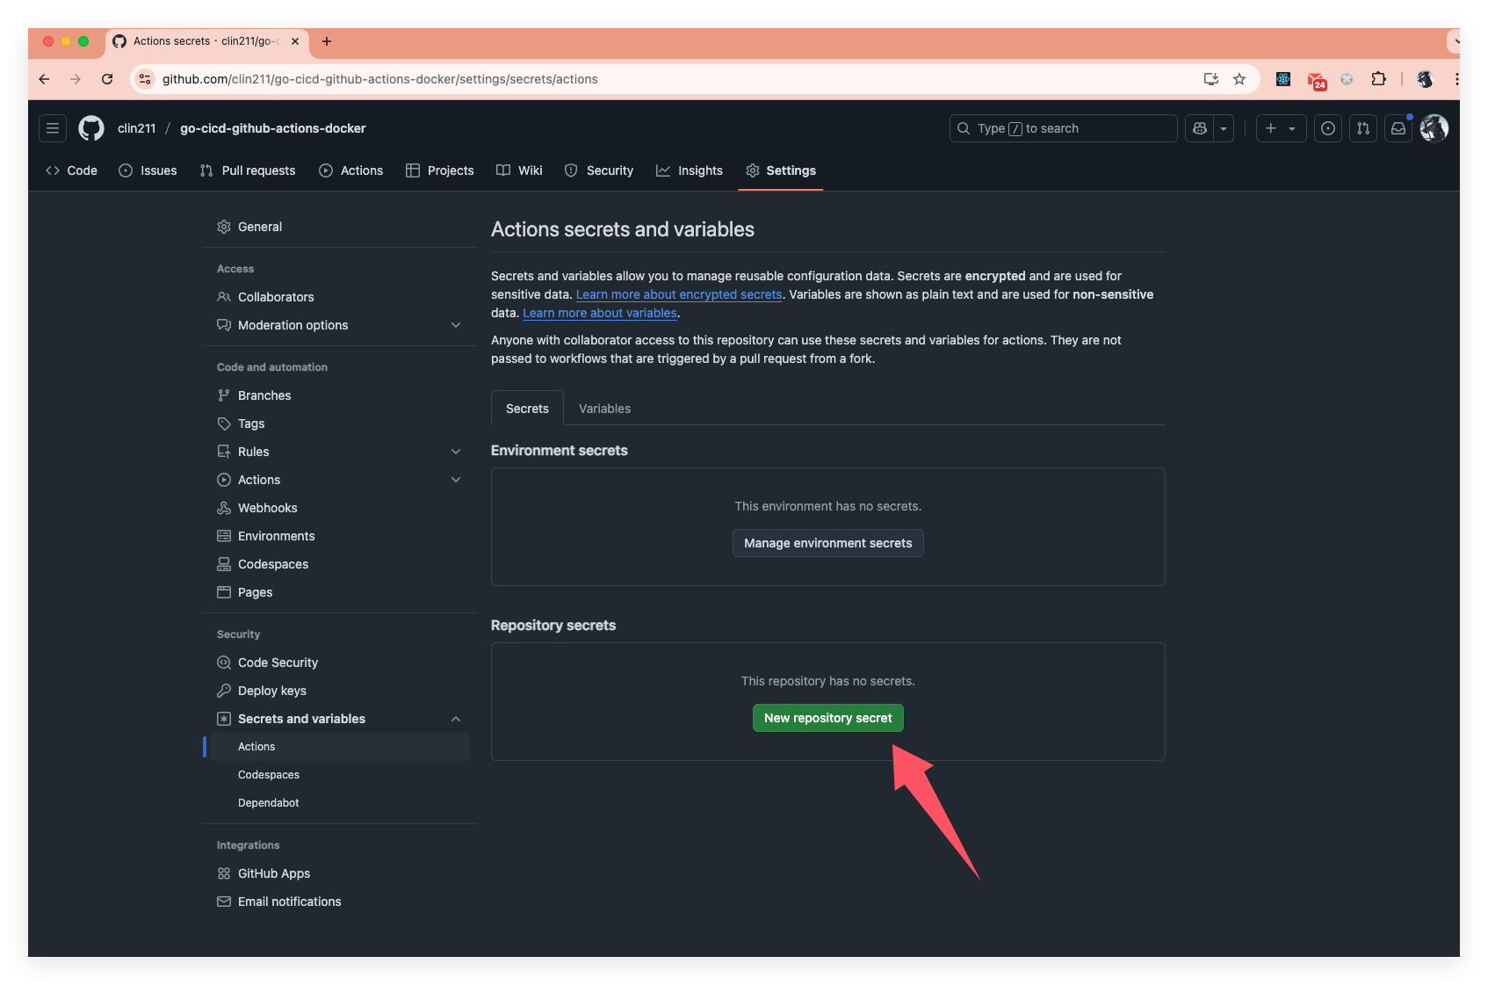
Task: Open the Insights repository tab
Action: [690, 170]
